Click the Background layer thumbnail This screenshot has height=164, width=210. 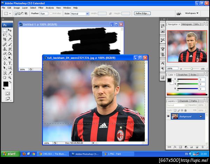click(175, 116)
